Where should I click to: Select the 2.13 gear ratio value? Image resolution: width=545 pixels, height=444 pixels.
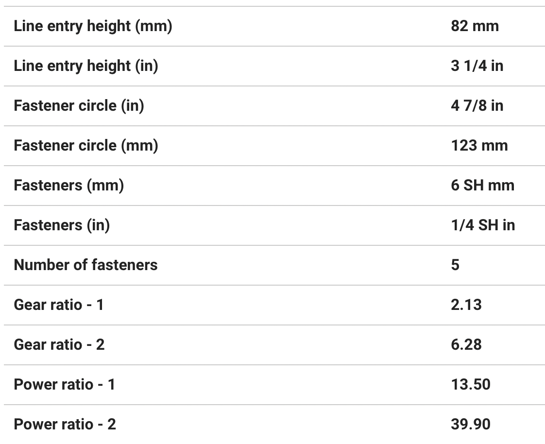pyautogui.click(x=466, y=305)
